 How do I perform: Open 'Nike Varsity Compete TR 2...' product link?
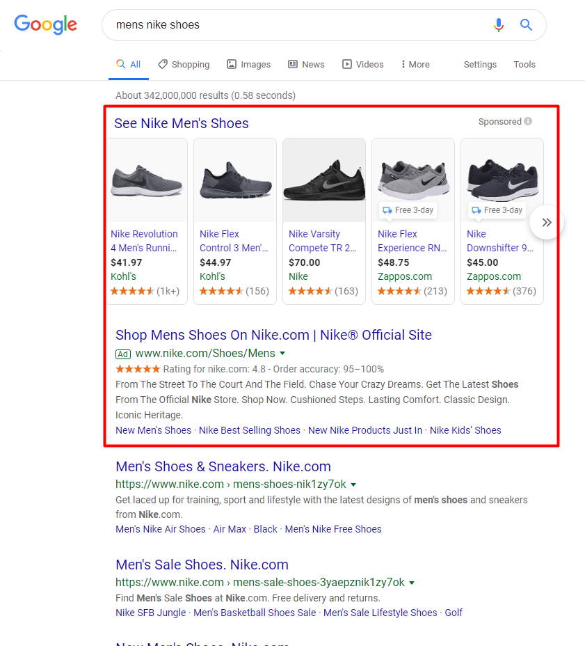click(322, 241)
